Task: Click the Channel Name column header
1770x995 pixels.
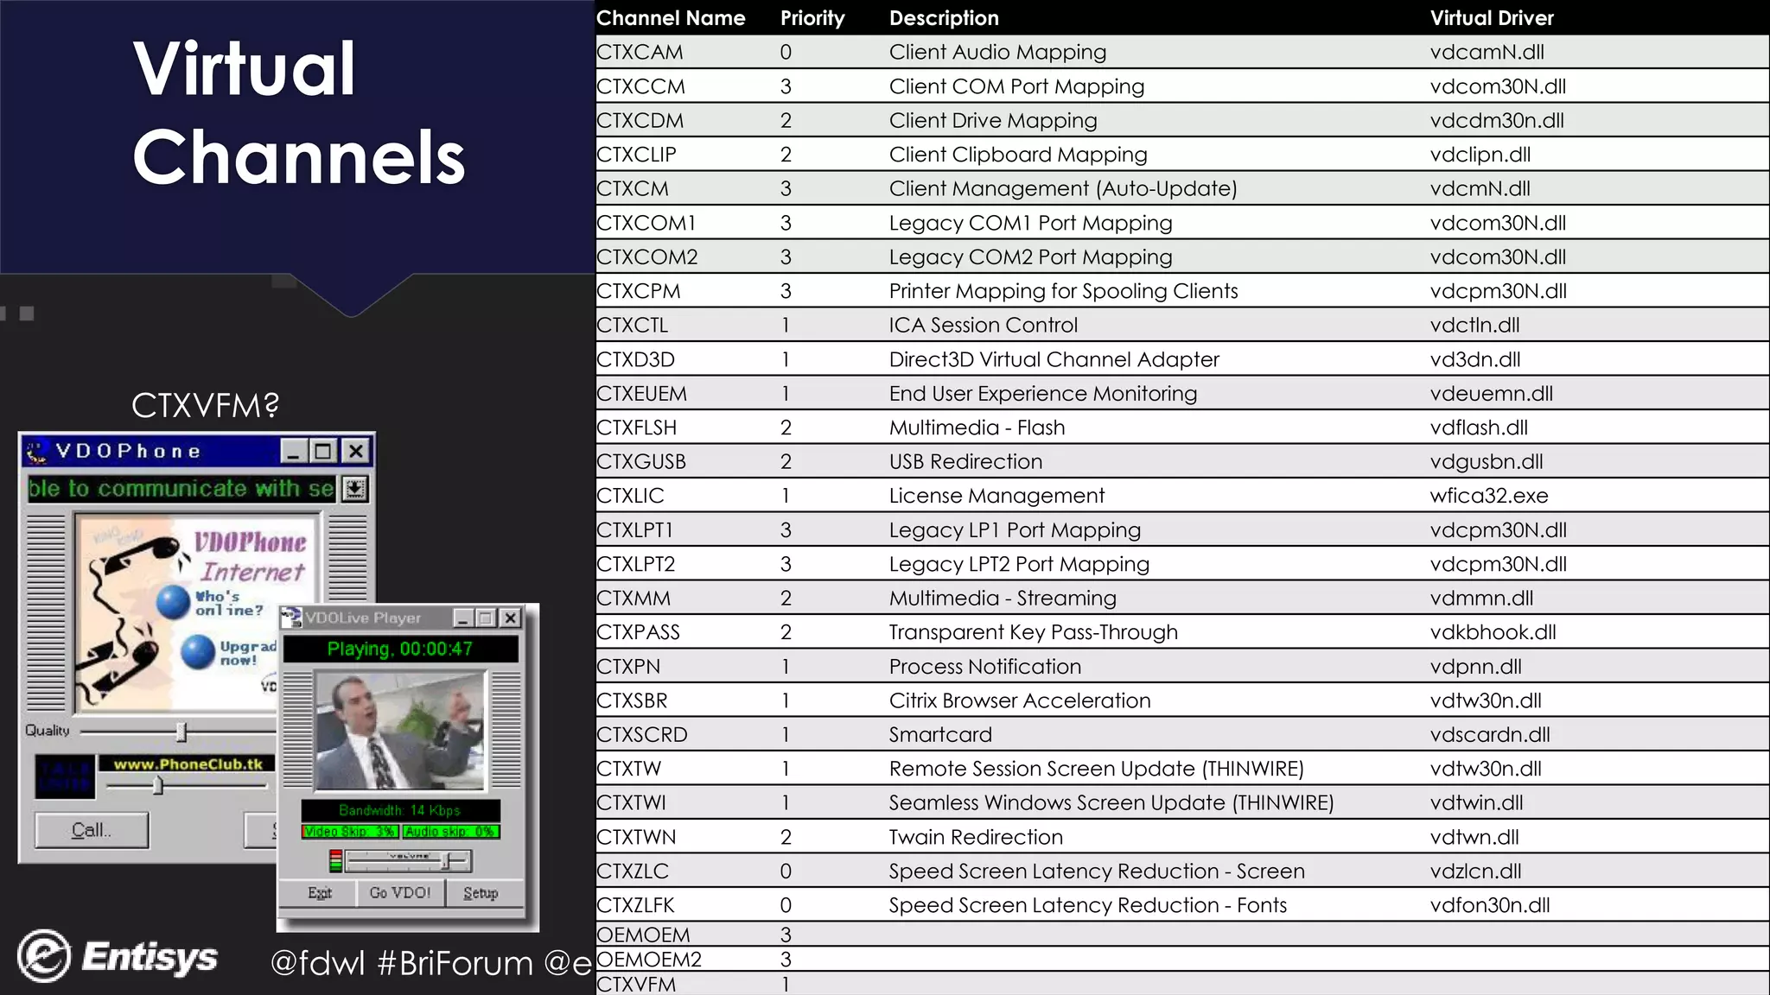Action: 671,18
